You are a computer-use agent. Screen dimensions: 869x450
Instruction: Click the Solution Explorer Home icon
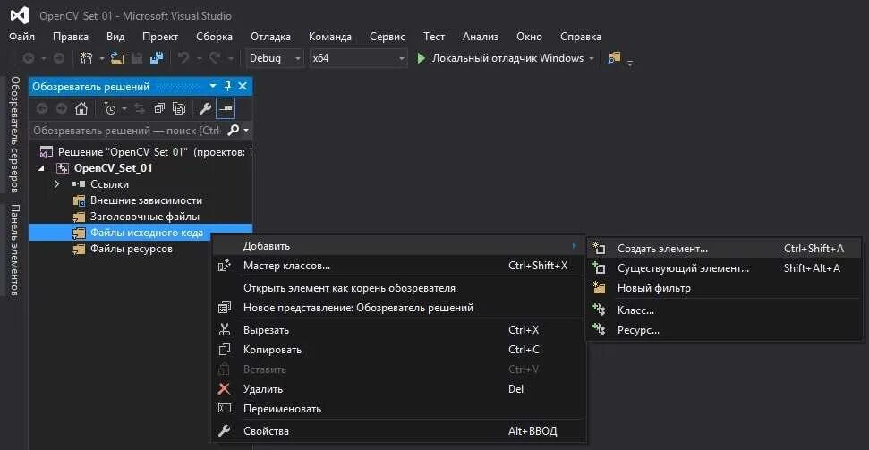pos(81,108)
